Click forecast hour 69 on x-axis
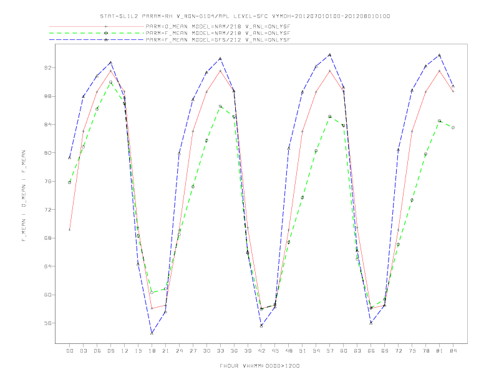Screen dimensions: 494x382 click(385, 351)
